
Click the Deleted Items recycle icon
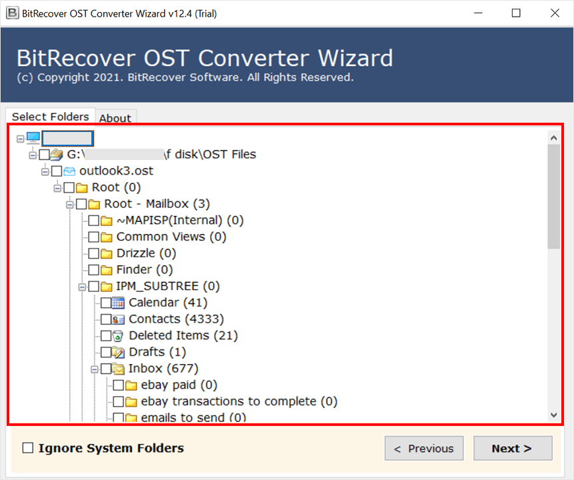click(118, 336)
